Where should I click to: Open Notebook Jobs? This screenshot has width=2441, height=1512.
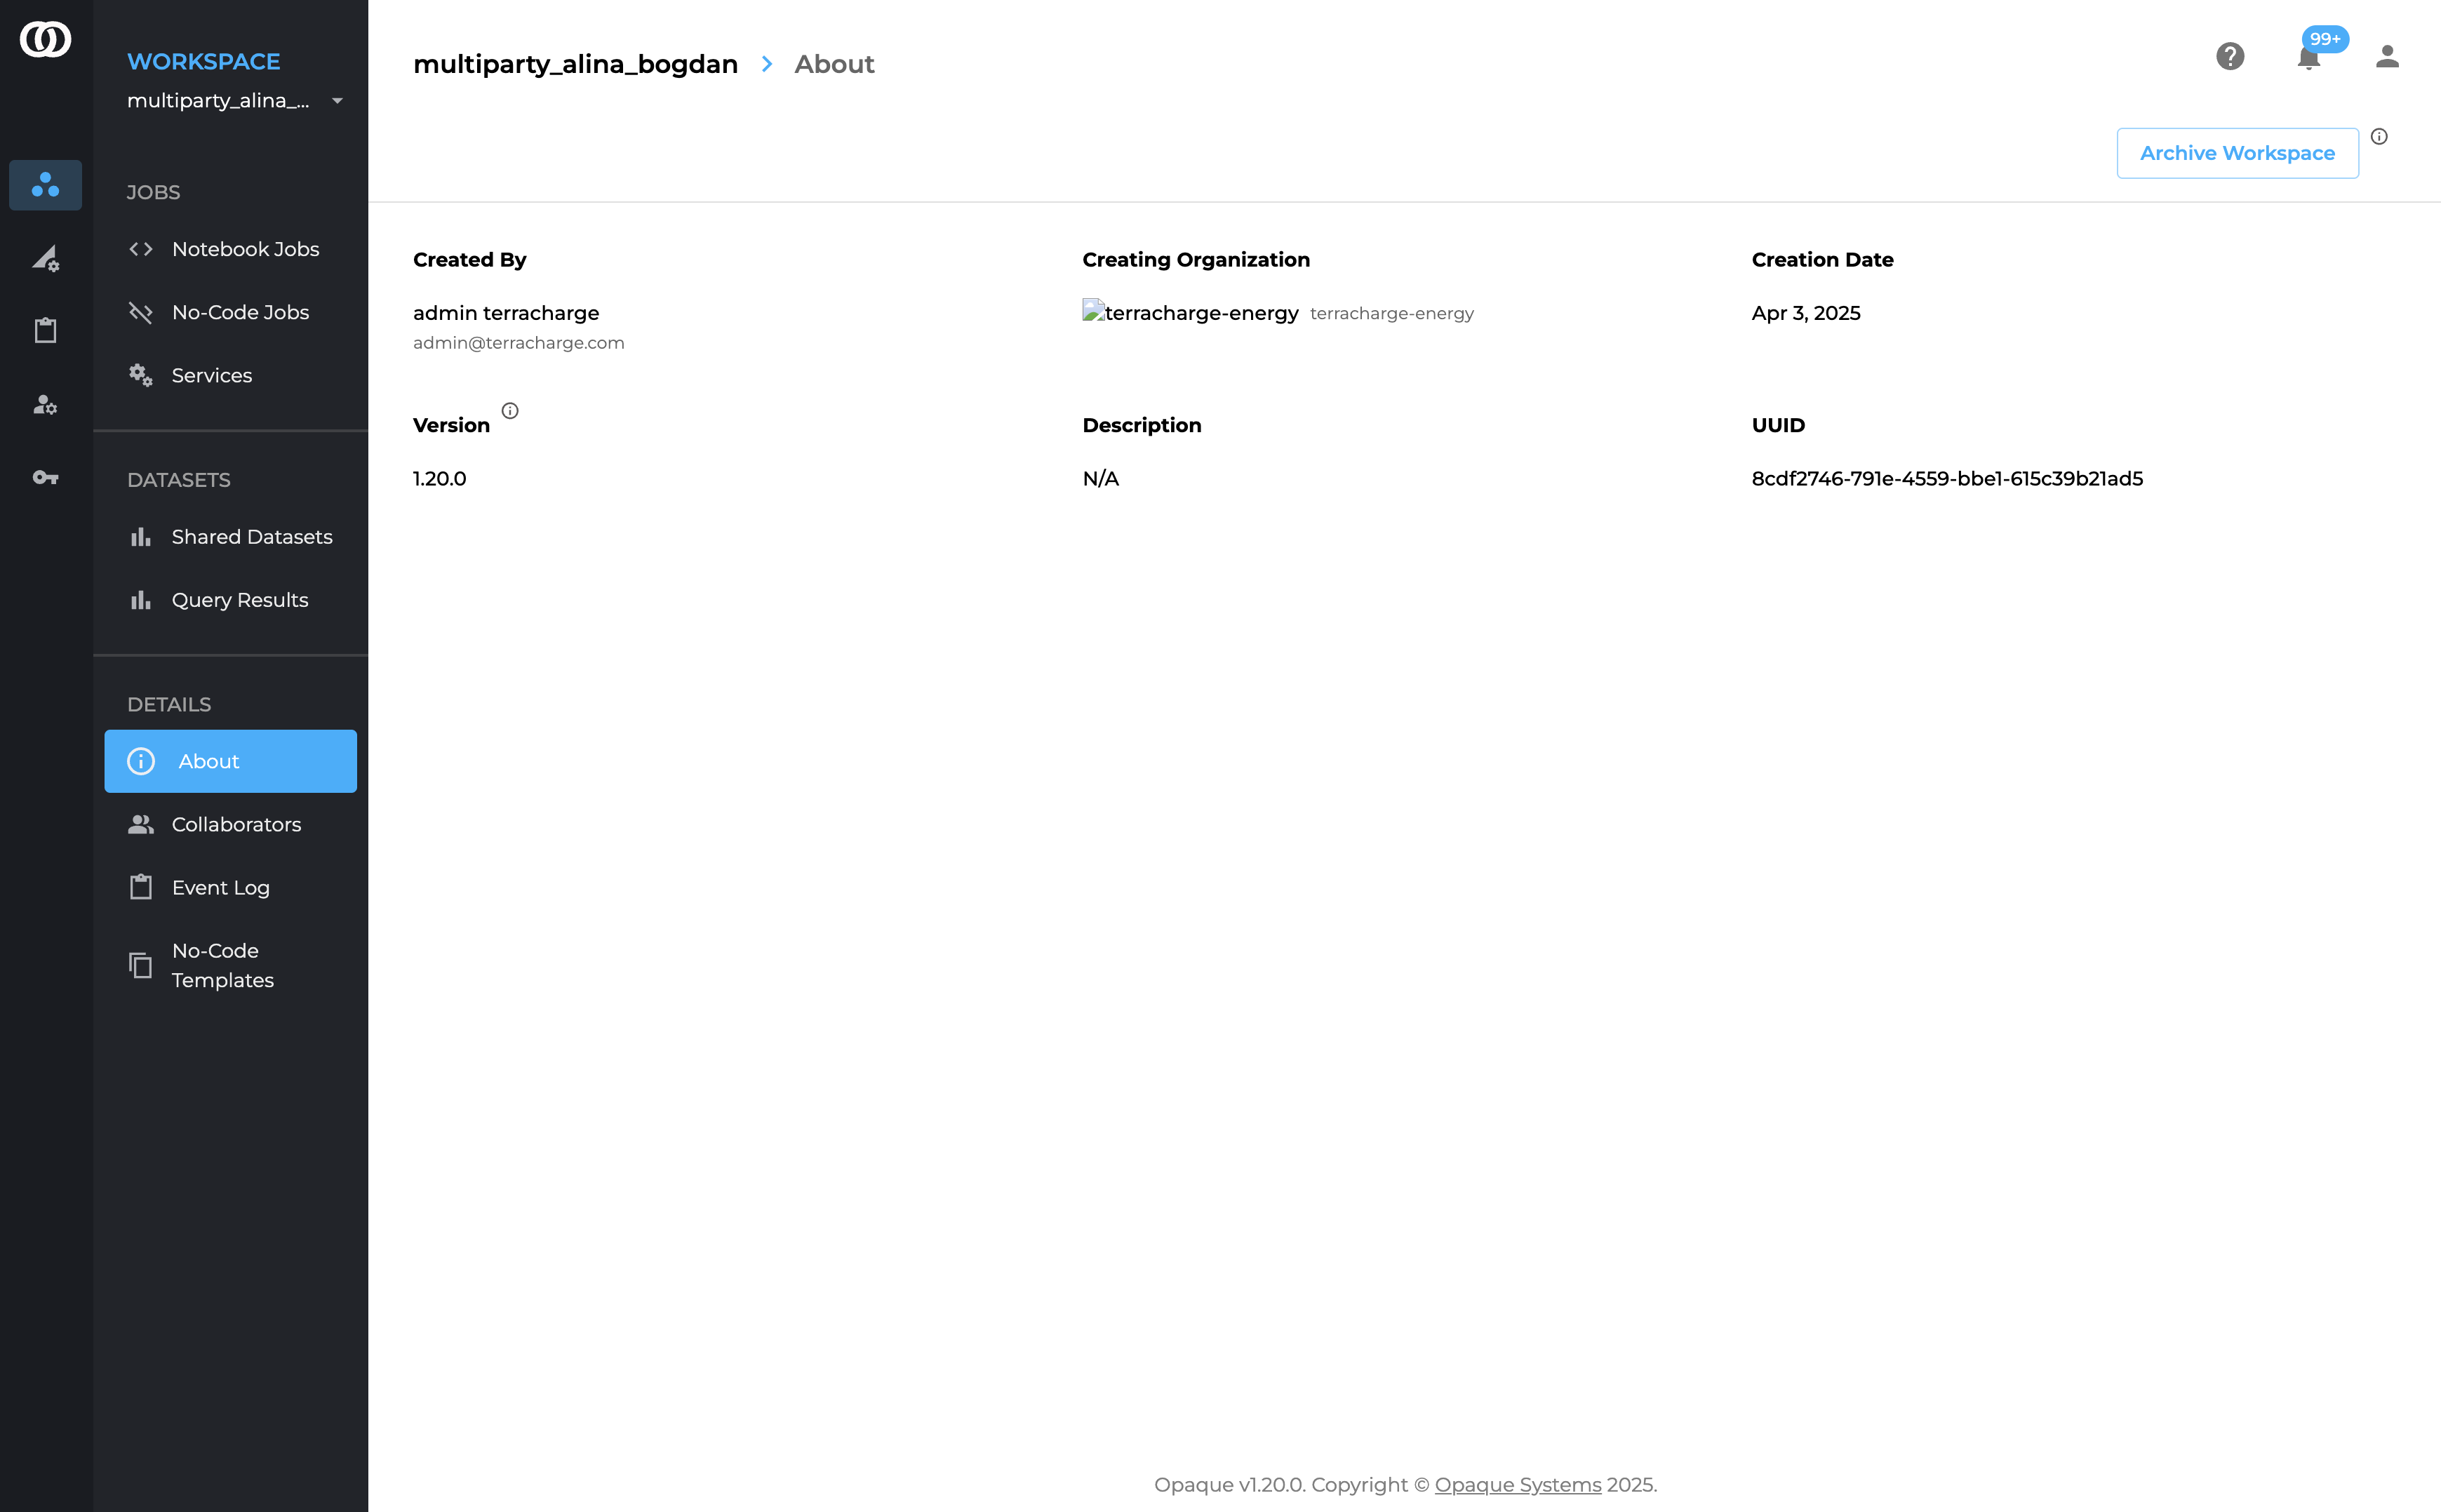230,249
